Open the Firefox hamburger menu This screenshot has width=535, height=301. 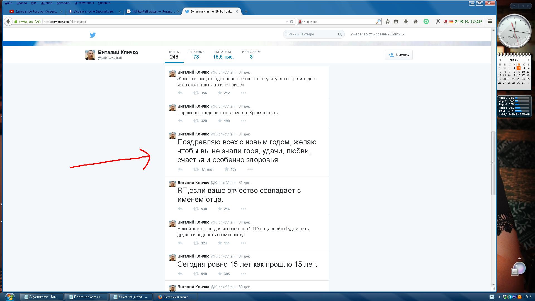(490, 21)
